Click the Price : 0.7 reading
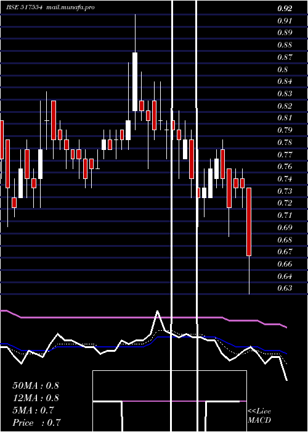308x432 pixels. 36,423
